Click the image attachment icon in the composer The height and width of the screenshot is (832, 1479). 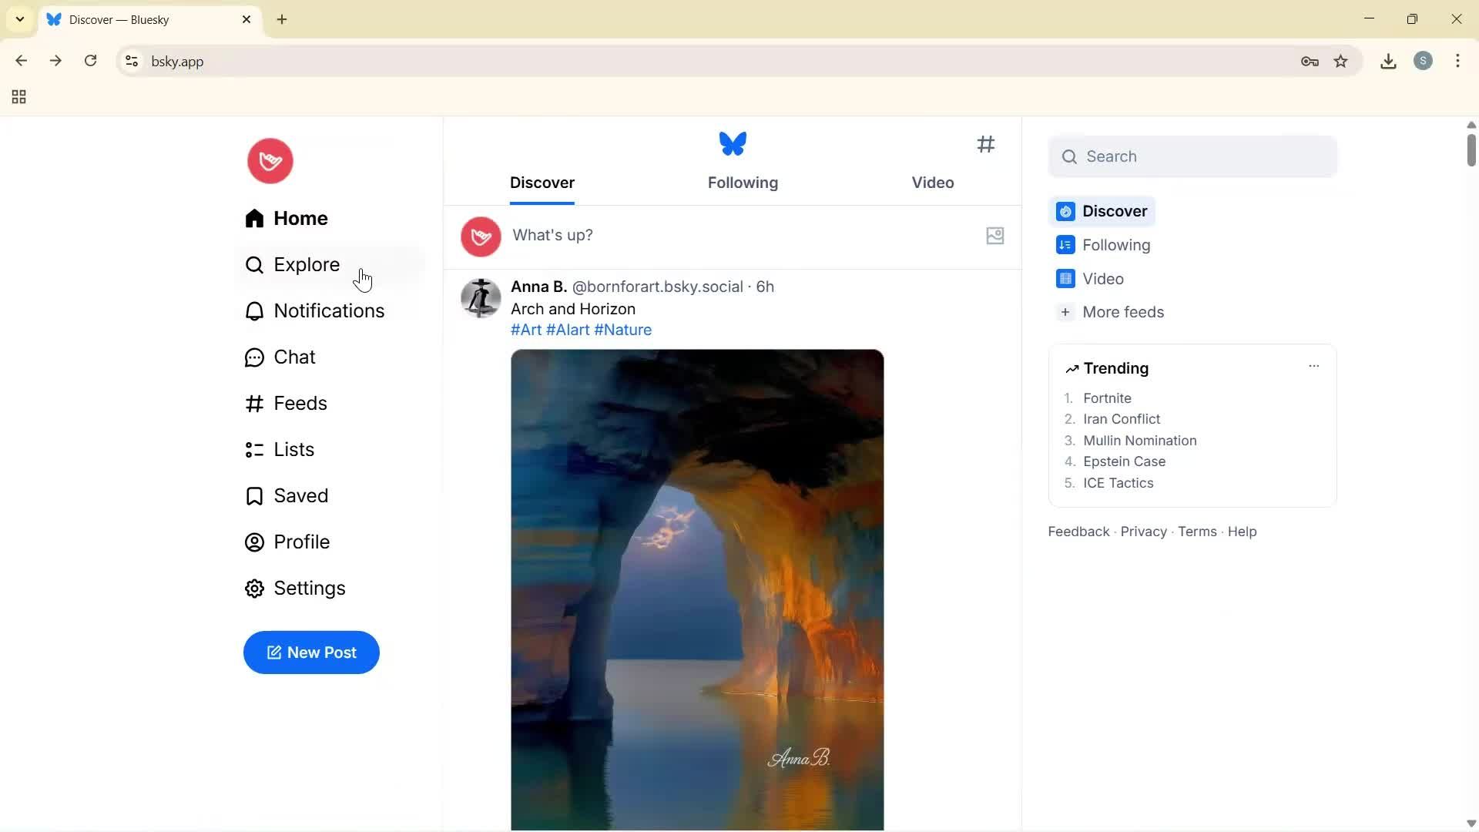tap(994, 236)
